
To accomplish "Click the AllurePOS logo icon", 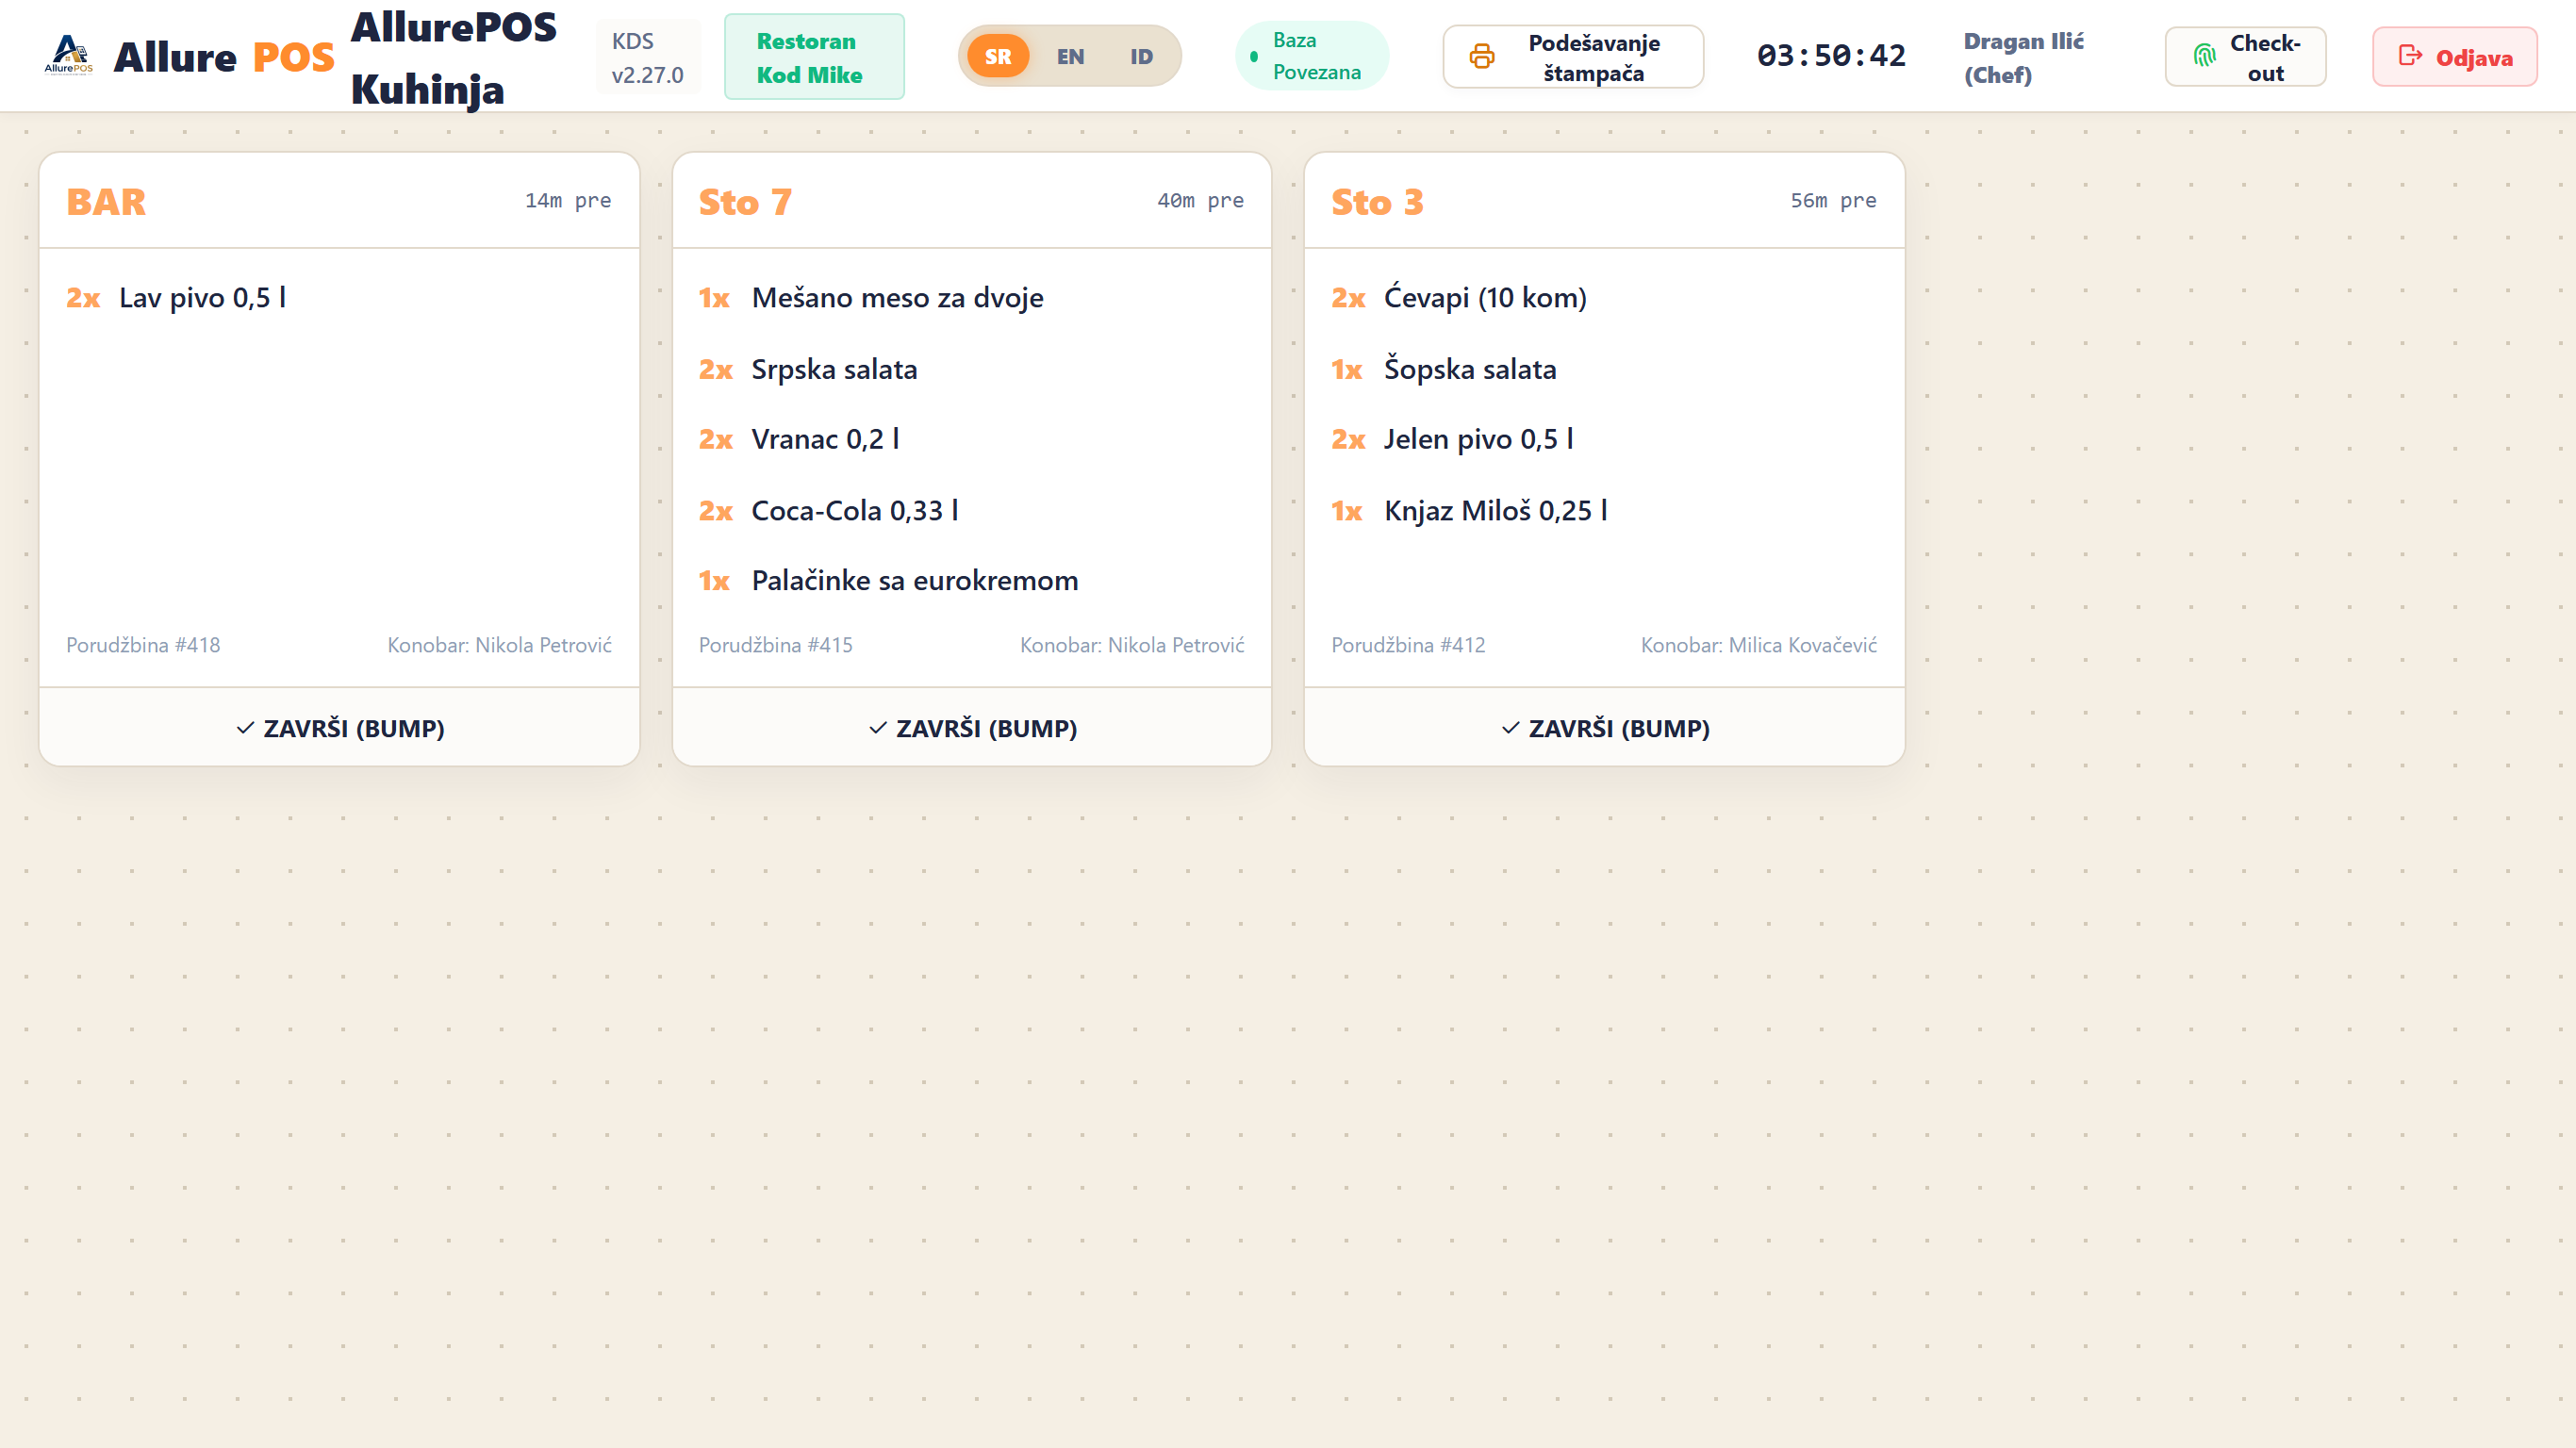I will point(68,55).
